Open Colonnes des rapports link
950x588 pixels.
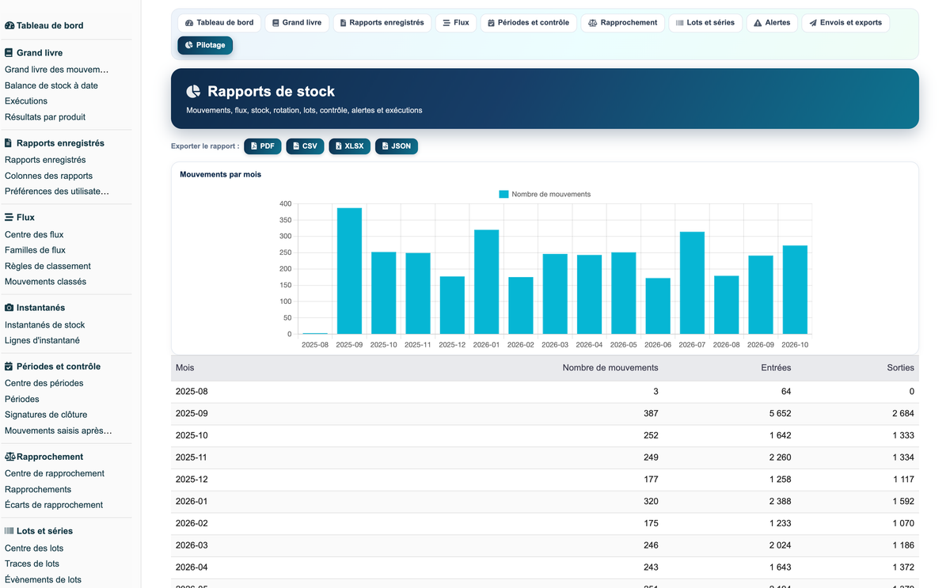pyautogui.click(x=49, y=176)
